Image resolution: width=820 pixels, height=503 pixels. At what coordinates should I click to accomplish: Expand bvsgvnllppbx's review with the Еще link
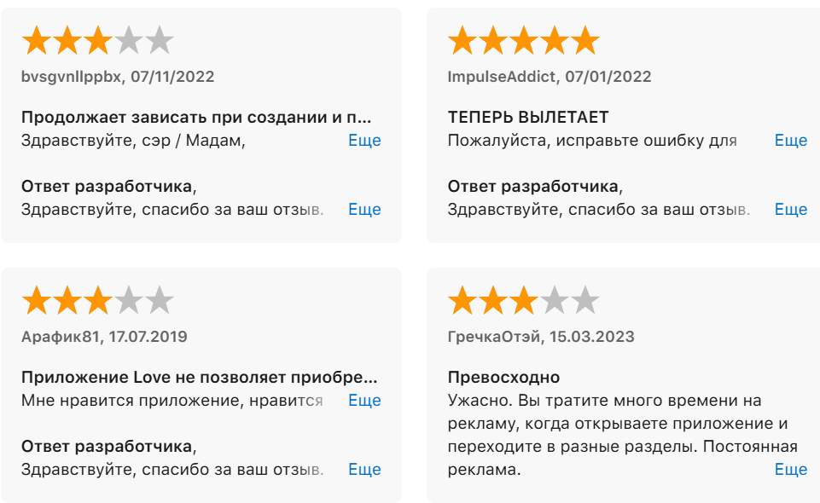click(363, 141)
